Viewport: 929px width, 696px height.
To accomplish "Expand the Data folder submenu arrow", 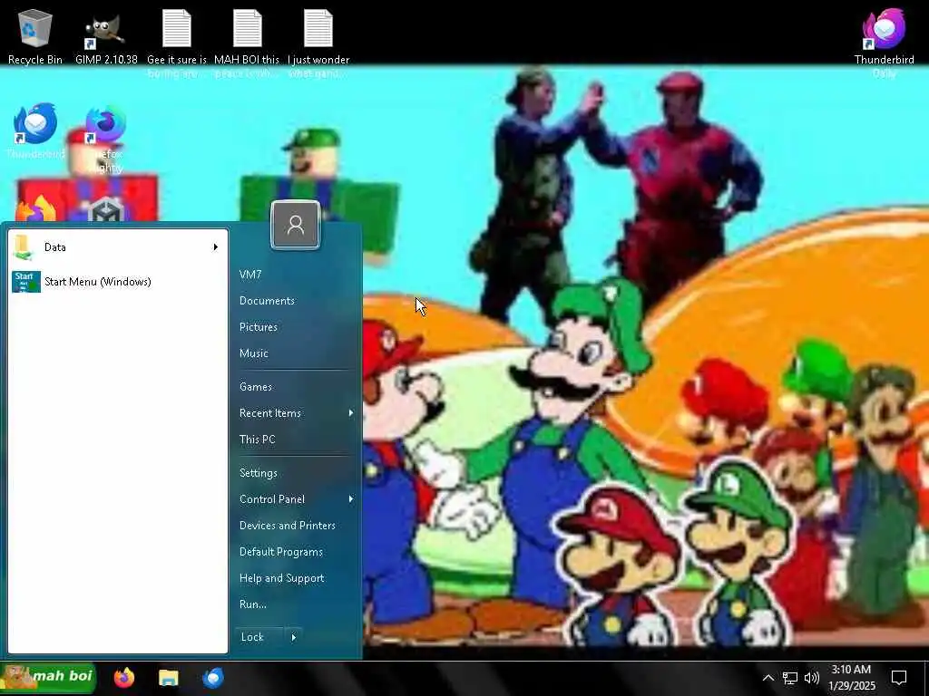I will coord(216,246).
